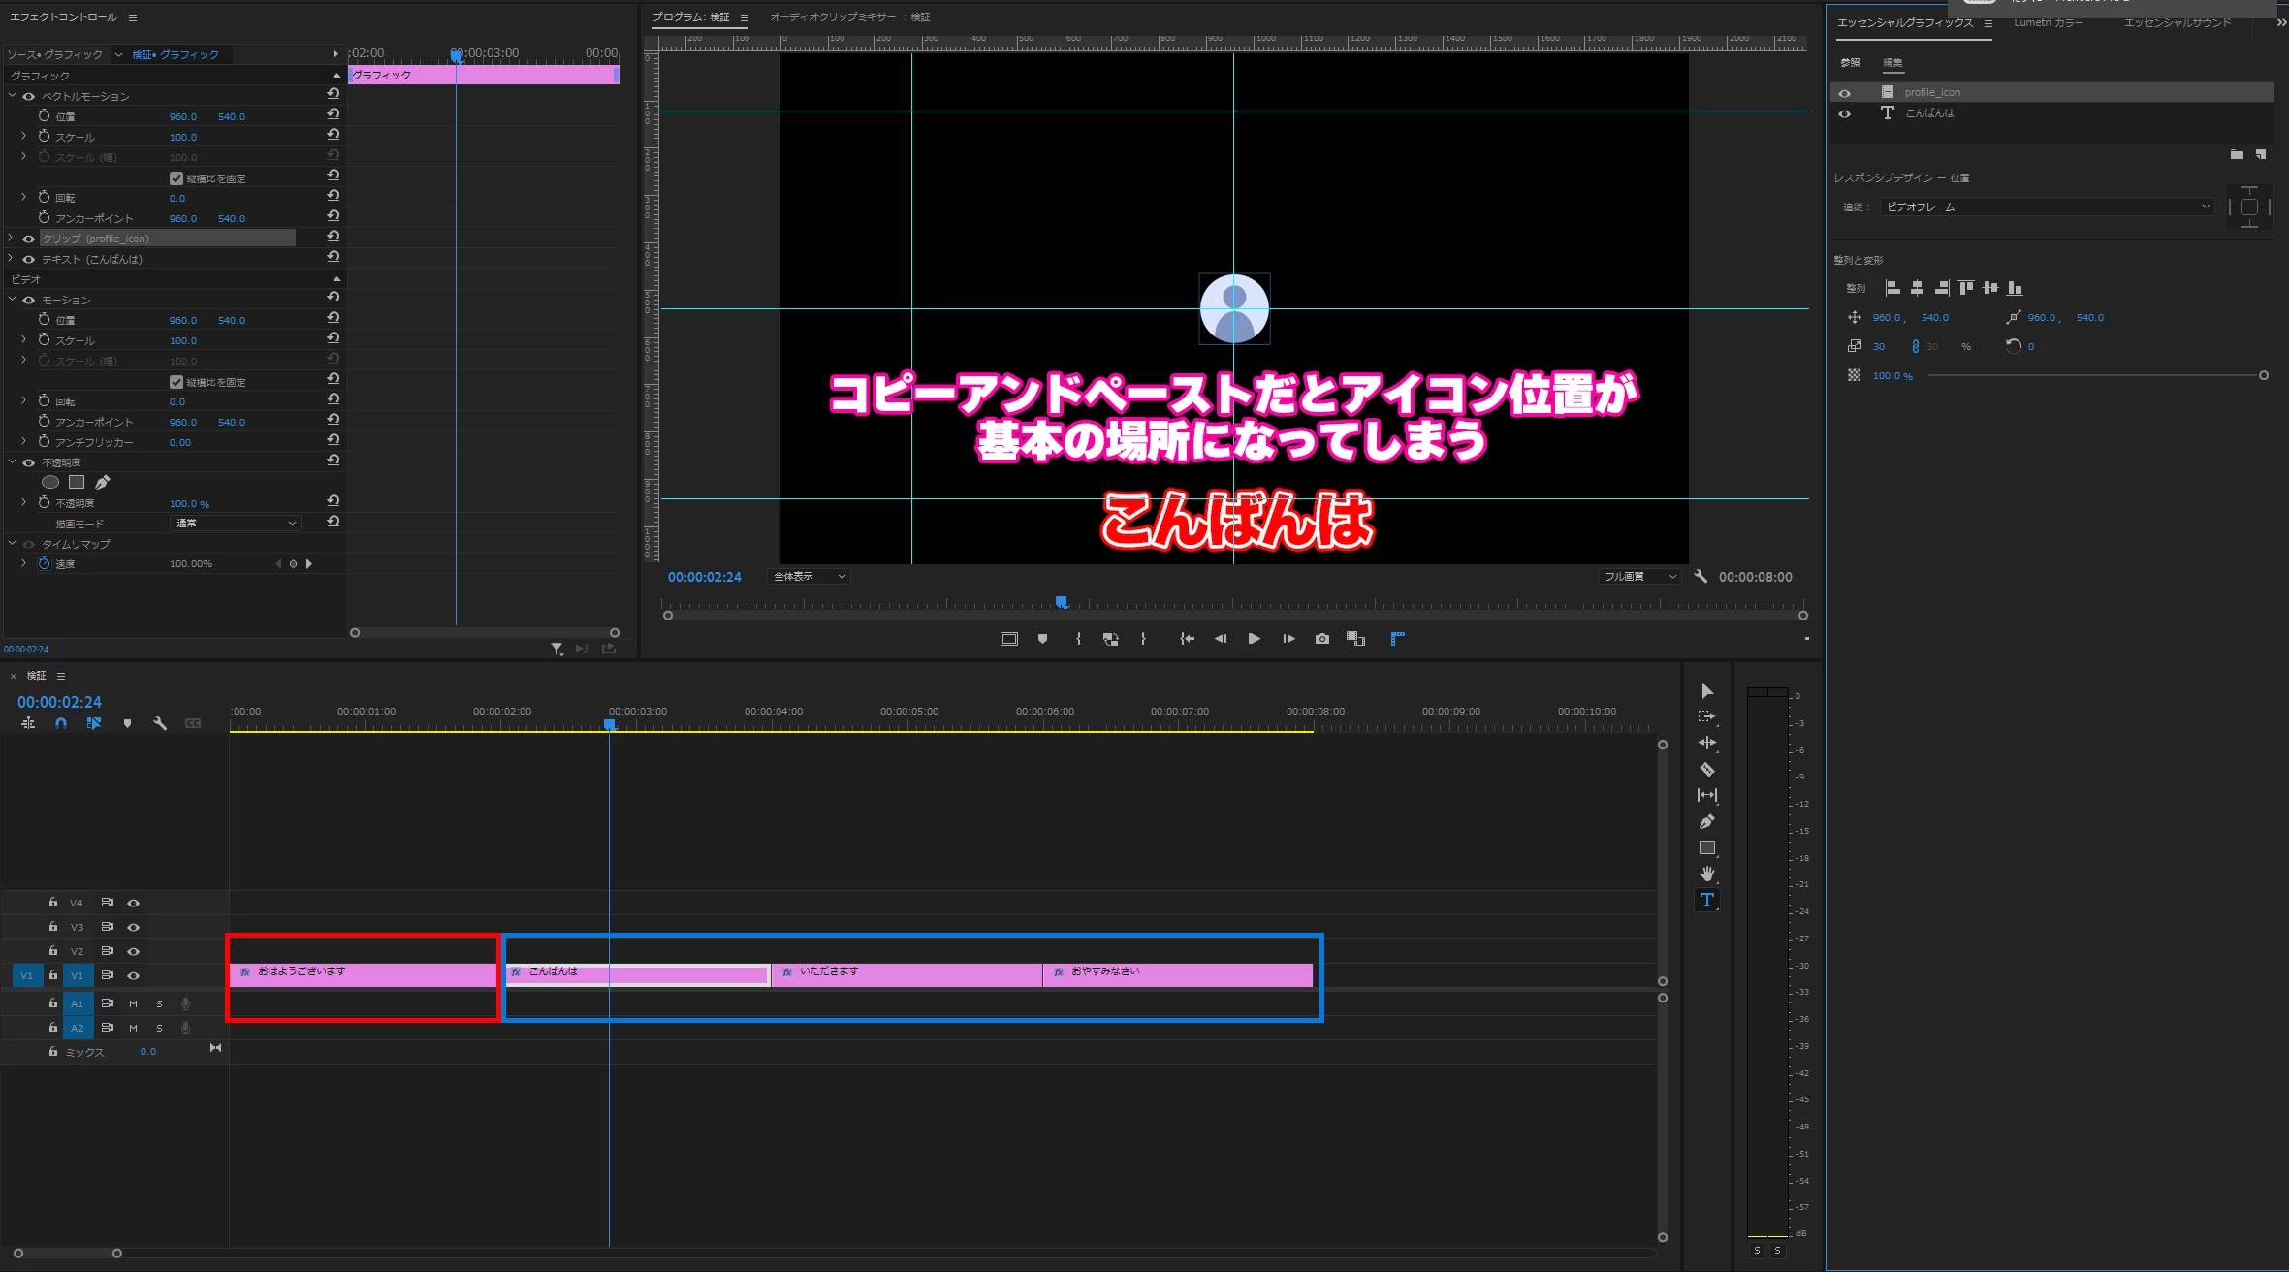Expand the text (こんばんは) effect group
The height and width of the screenshot is (1272, 2289).
pos(12,259)
